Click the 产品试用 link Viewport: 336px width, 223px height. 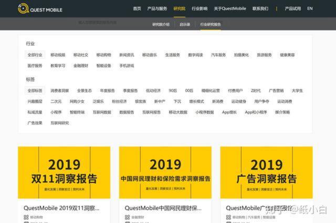pyautogui.click(x=293, y=8)
